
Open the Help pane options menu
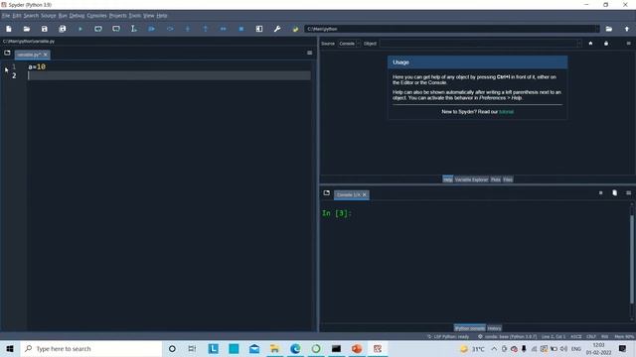pos(629,44)
